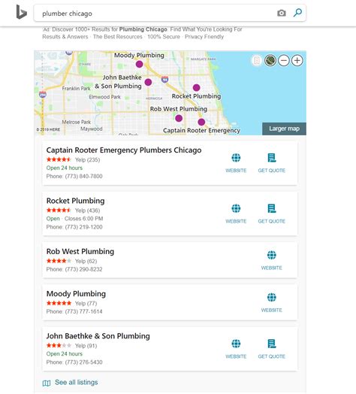Viewport: 356px width, 394px height.
Task: Open visual search camera icon
Action: click(282, 13)
